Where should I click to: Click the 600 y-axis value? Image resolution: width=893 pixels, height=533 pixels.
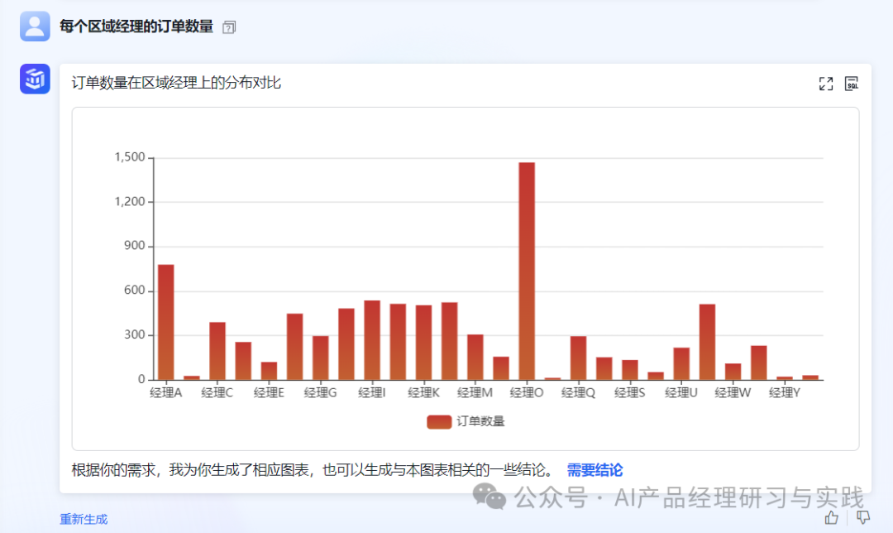135,291
